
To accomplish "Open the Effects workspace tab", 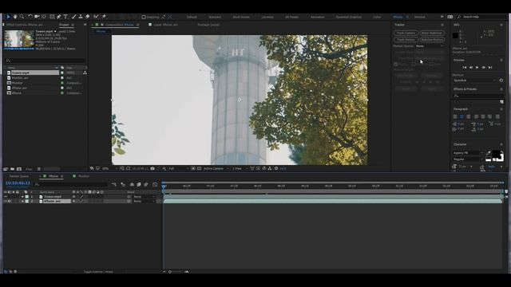I will (398, 17).
